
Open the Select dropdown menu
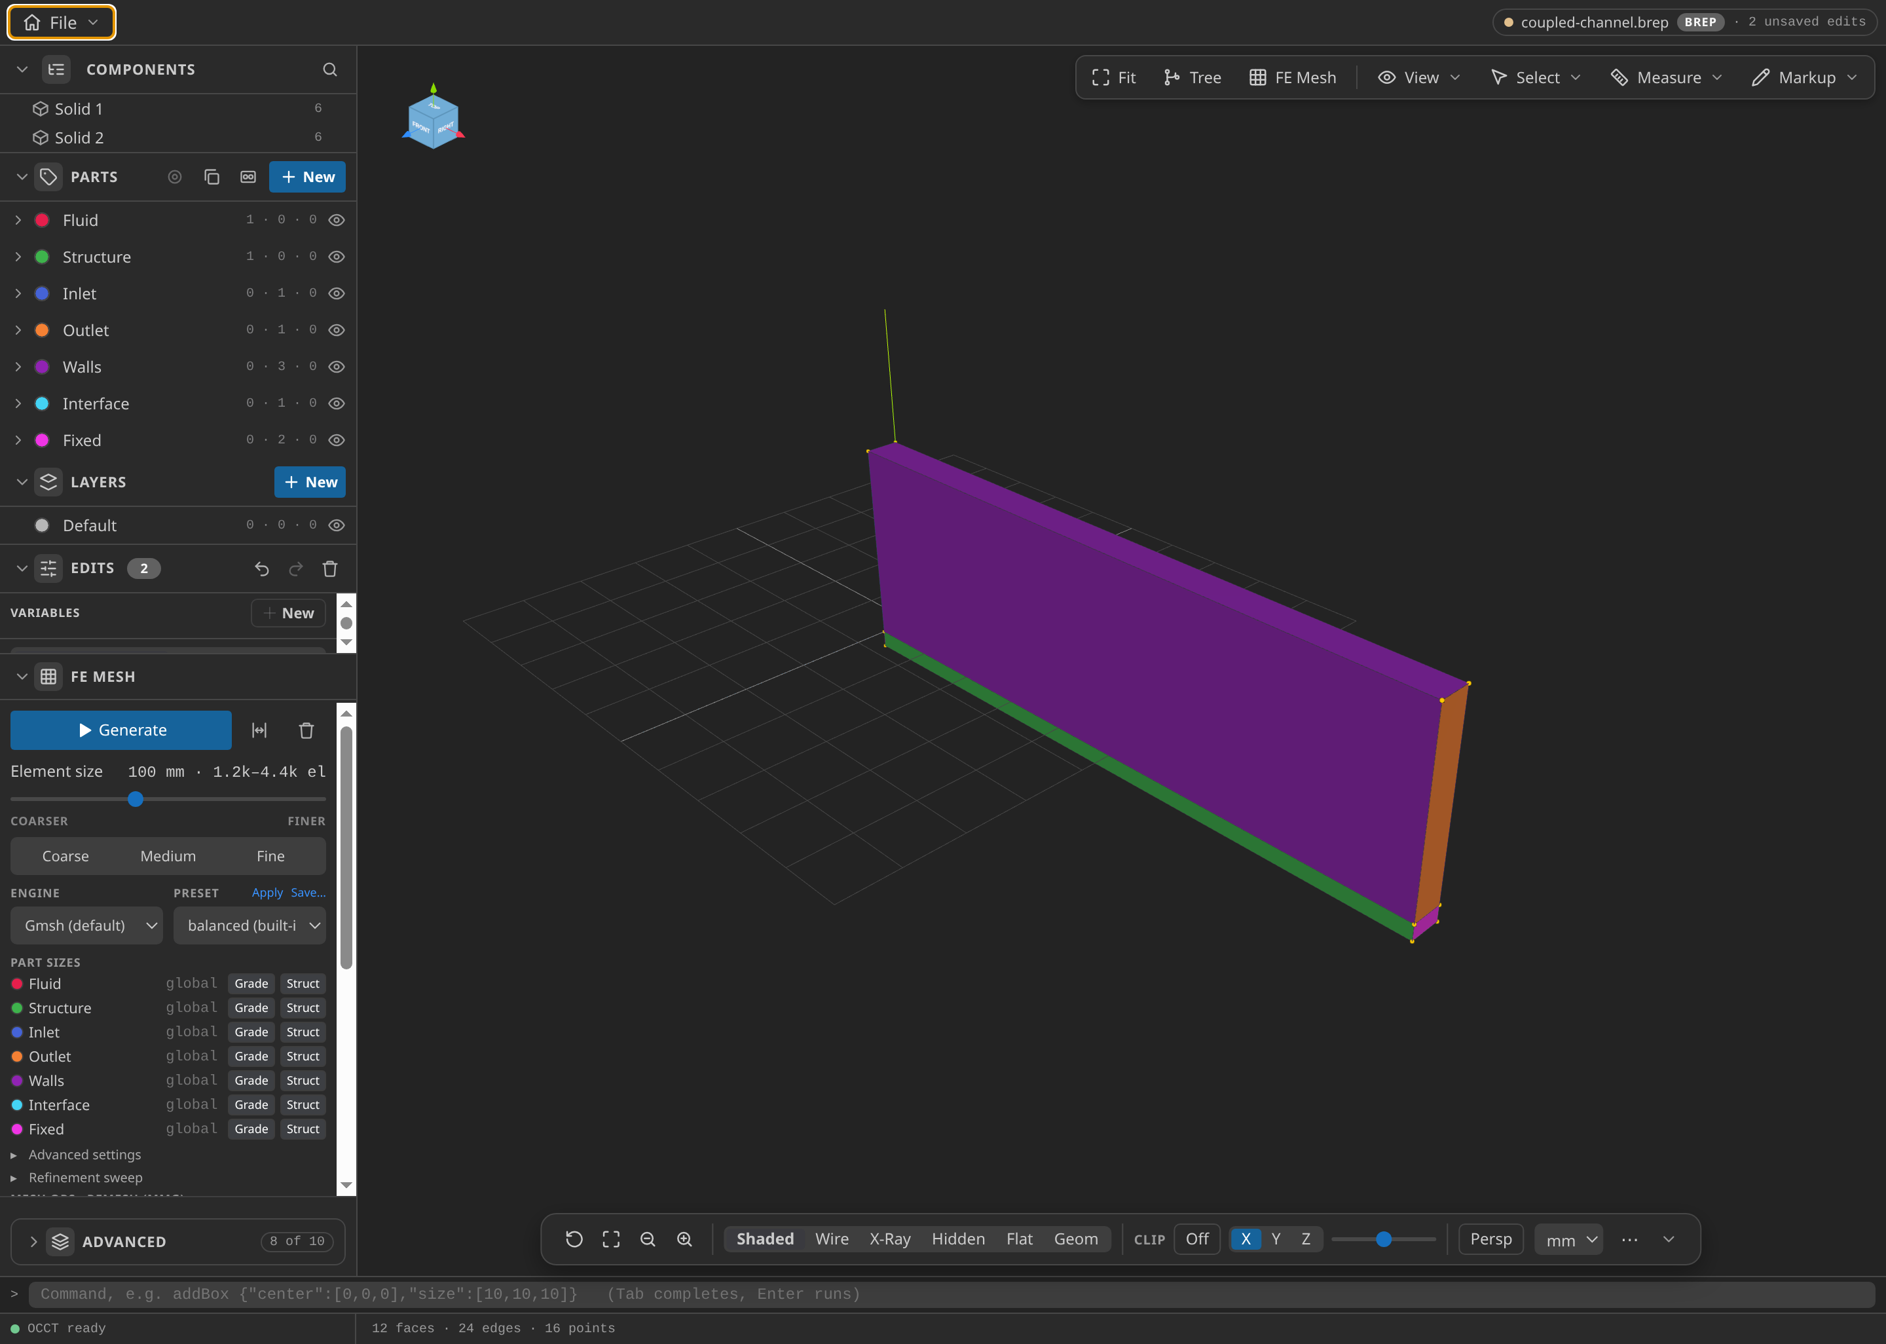[1536, 78]
